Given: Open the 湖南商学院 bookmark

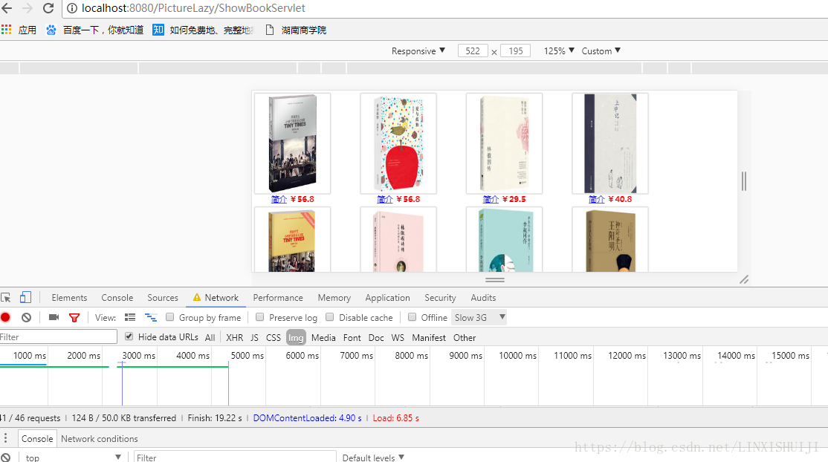Looking at the screenshot, I should coord(296,30).
